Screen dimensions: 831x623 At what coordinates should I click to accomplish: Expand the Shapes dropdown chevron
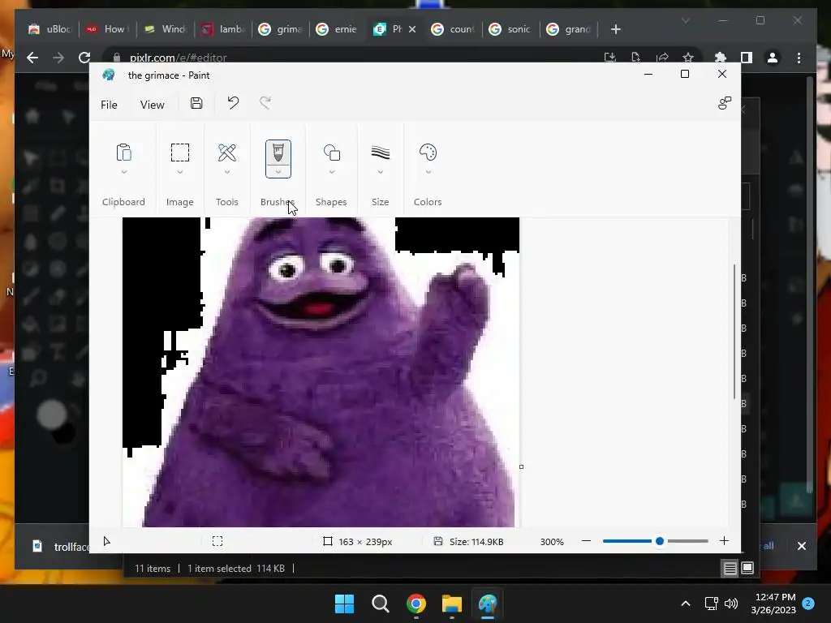tap(331, 172)
